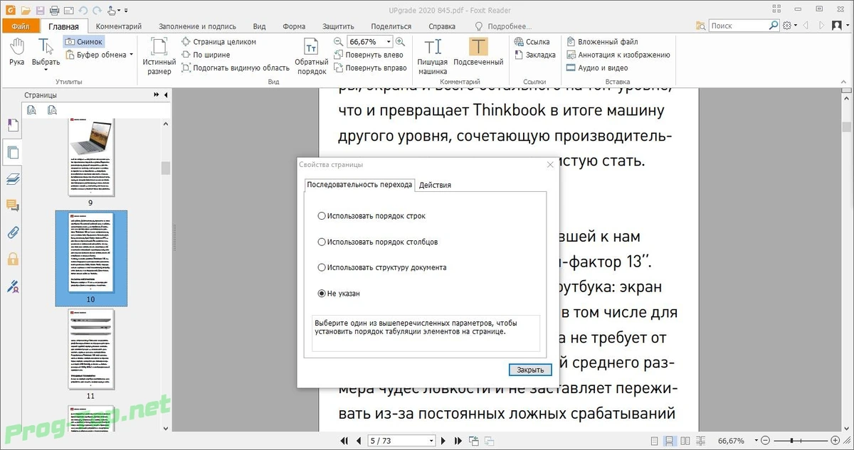Open the user account dropdown

(840, 26)
